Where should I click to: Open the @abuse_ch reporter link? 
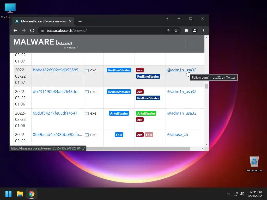tap(178, 135)
